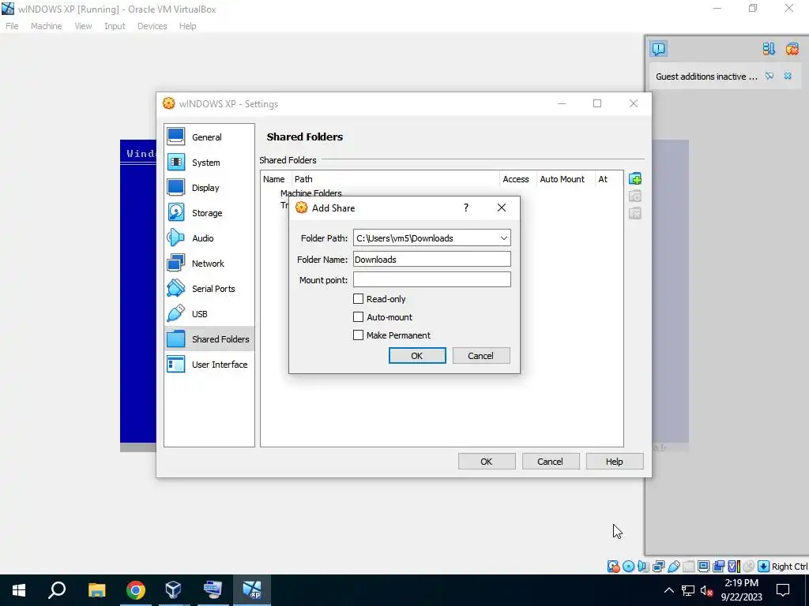809x606 pixels.
Task: Open Devices menu
Action: (152, 26)
